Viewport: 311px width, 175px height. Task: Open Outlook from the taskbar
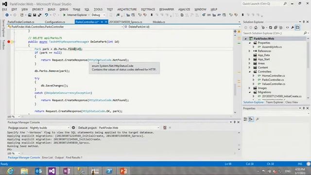38,171
